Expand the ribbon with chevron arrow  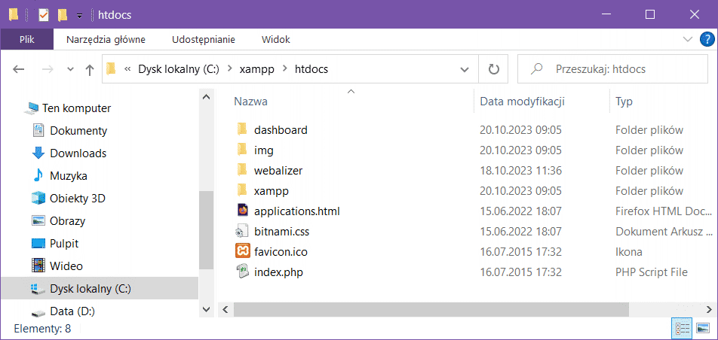(x=687, y=39)
